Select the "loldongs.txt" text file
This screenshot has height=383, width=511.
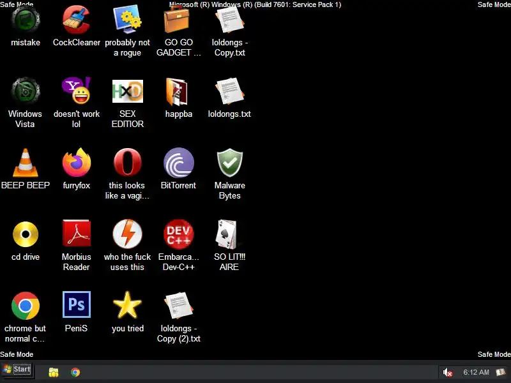point(229,91)
